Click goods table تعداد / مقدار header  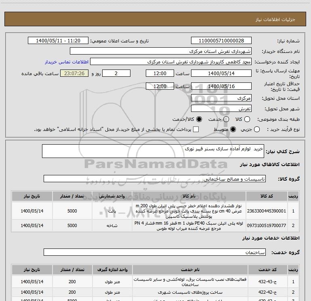(72, 196)
